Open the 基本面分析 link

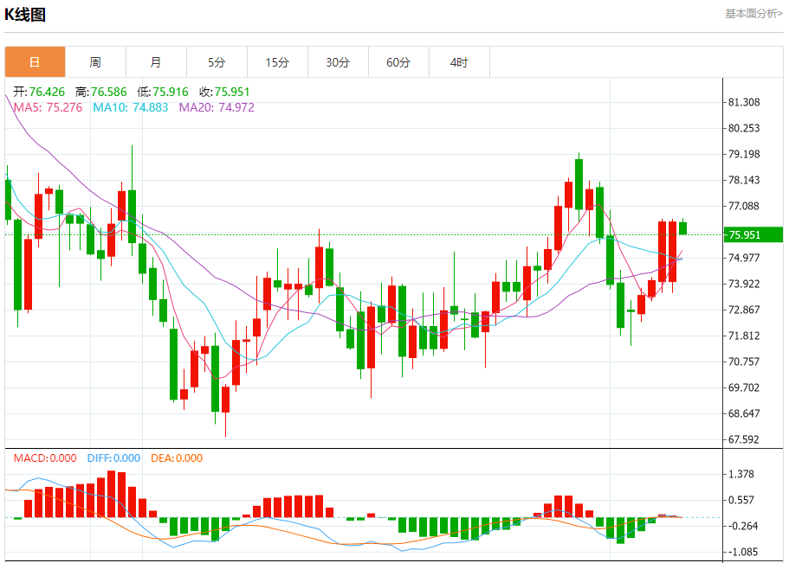[753, 14]
